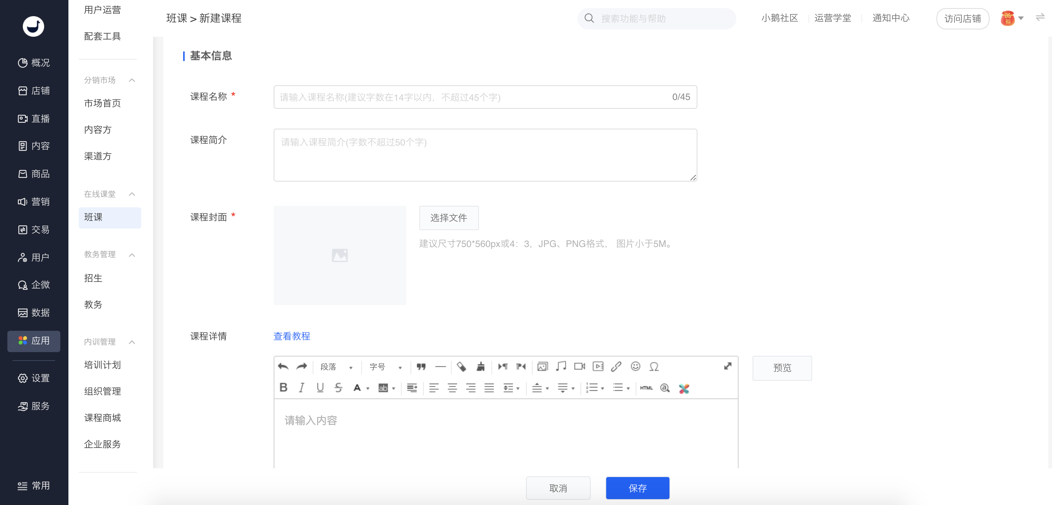Toggle strikethrough formatting in the editor
1052x505 pixels.
(x=338, y=387)
